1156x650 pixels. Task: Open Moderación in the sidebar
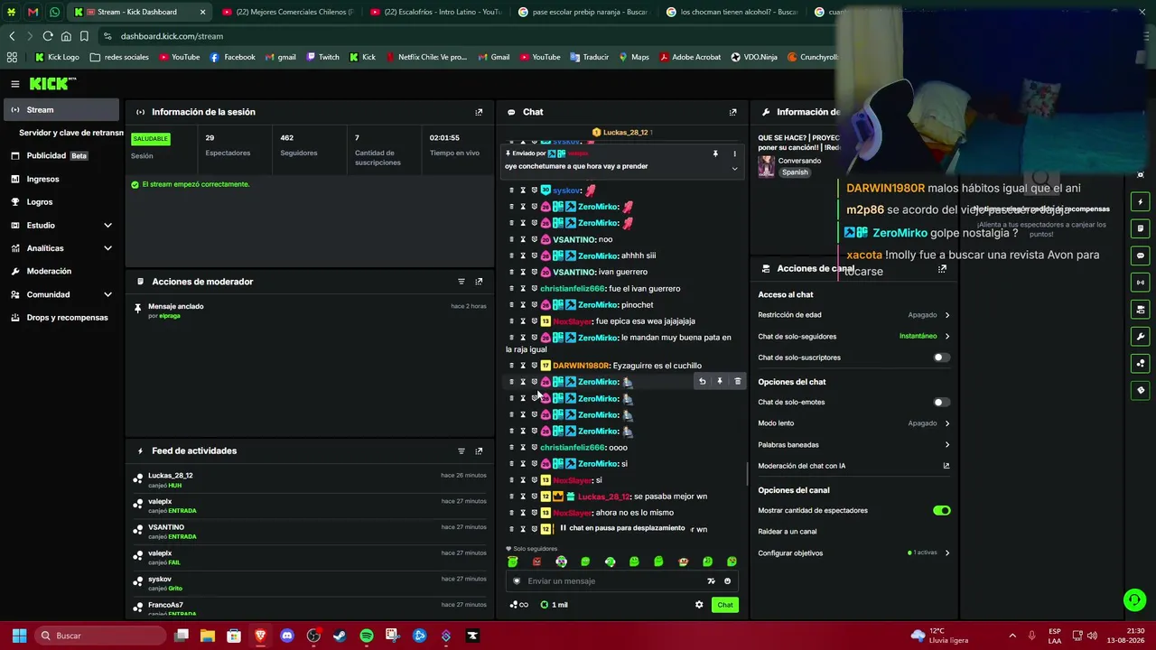(x=61, y=271)
